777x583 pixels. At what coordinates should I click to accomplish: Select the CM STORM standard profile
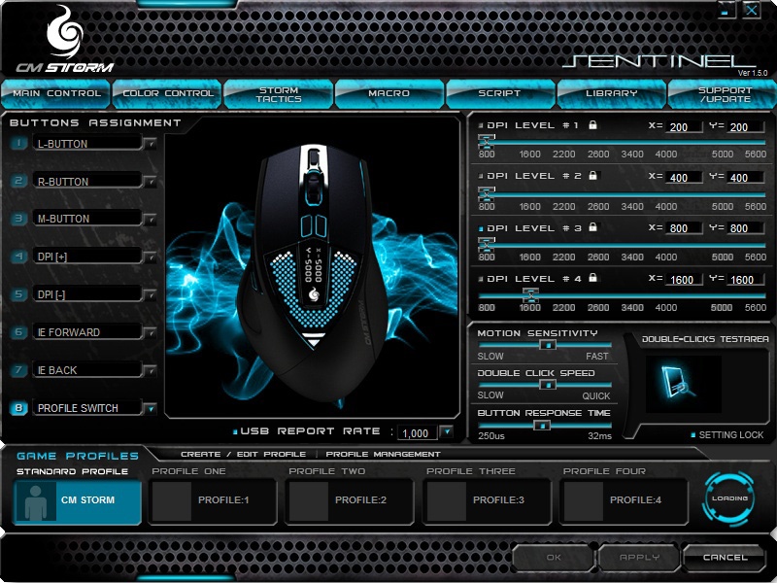78,501
